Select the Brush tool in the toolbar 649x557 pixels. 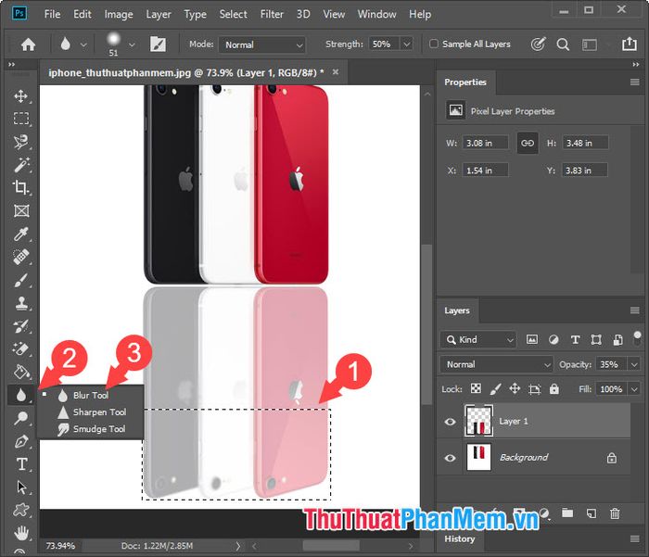point(21,280)
